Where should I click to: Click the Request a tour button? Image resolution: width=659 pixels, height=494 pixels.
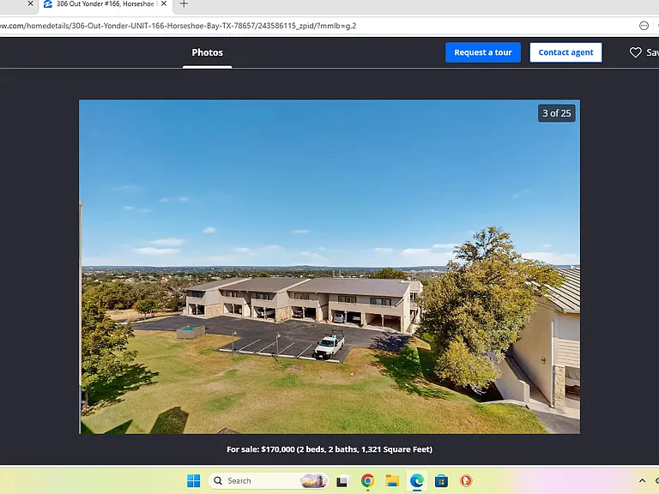pos(483,52)
